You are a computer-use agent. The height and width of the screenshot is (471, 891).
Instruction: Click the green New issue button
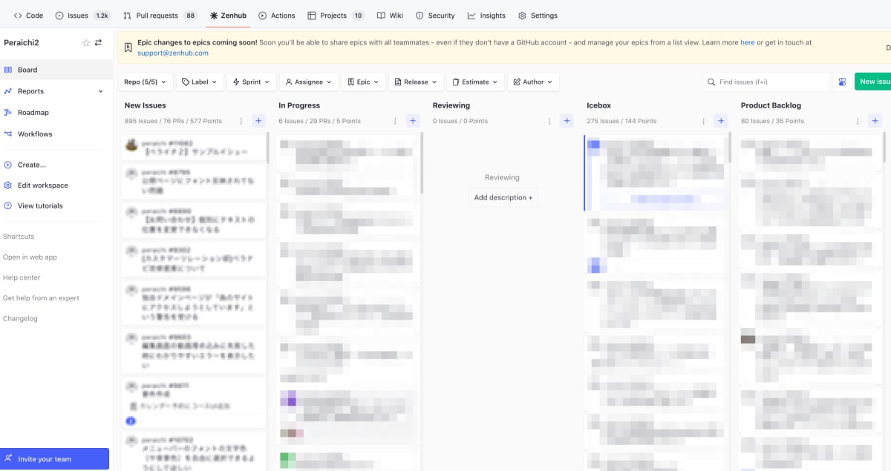pos(873,82)
